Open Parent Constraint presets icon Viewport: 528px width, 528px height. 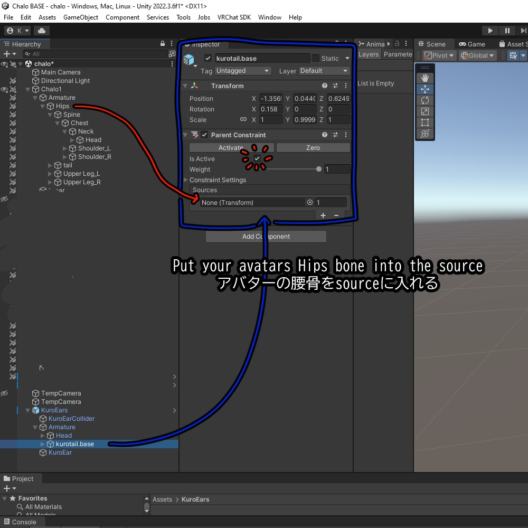click(335, 135)
